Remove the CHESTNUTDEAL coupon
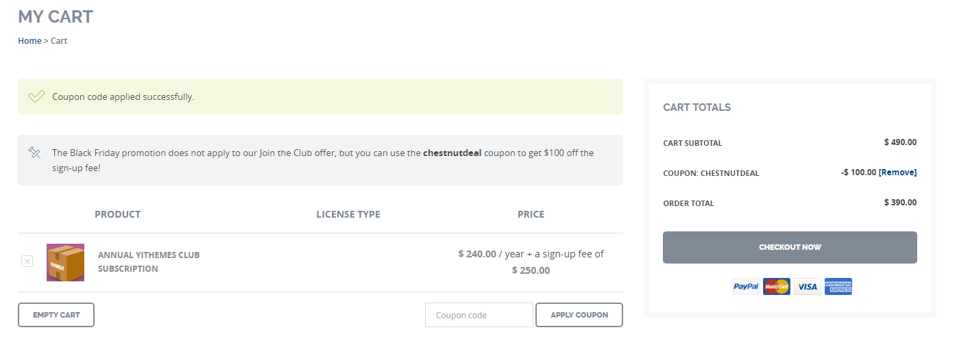Viewport: 957px width, 358px height. click(x=897, y=172)
